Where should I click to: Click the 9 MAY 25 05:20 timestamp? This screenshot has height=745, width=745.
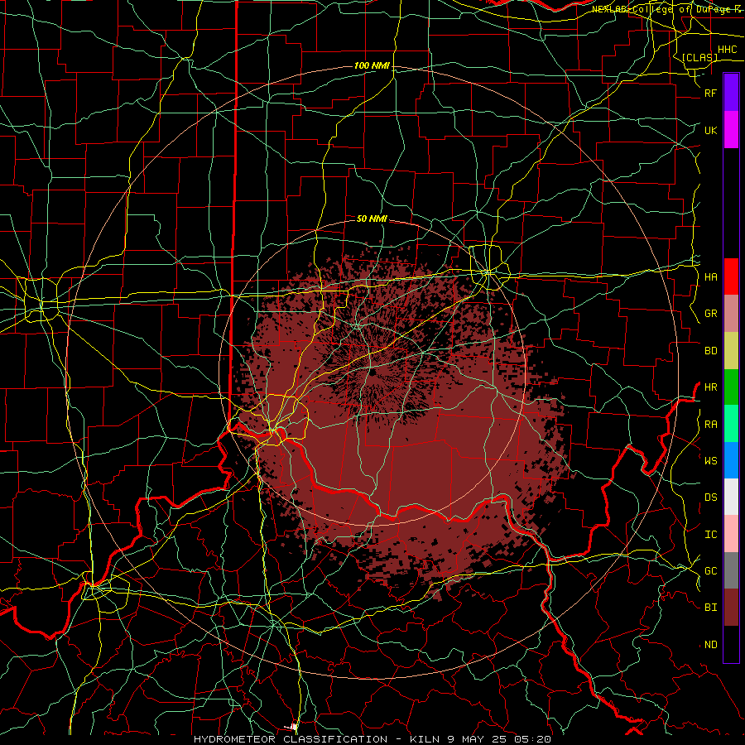[x=499, y=739]
